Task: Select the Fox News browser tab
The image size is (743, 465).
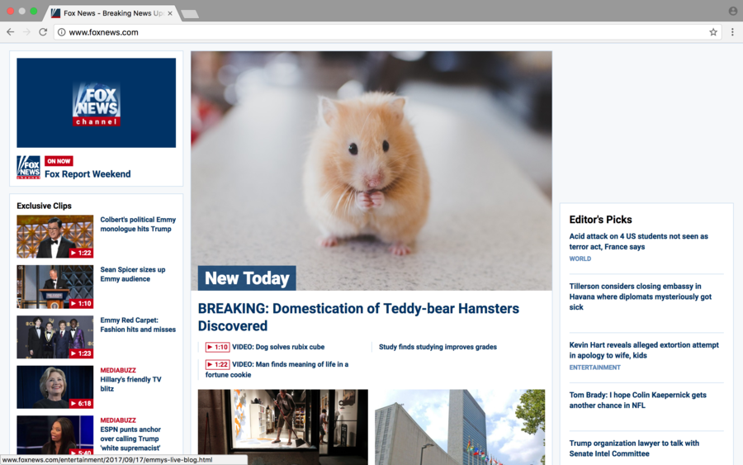Action: click(111, 13)
